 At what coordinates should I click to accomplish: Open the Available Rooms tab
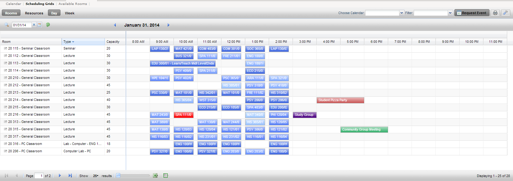tap(73, 4)
